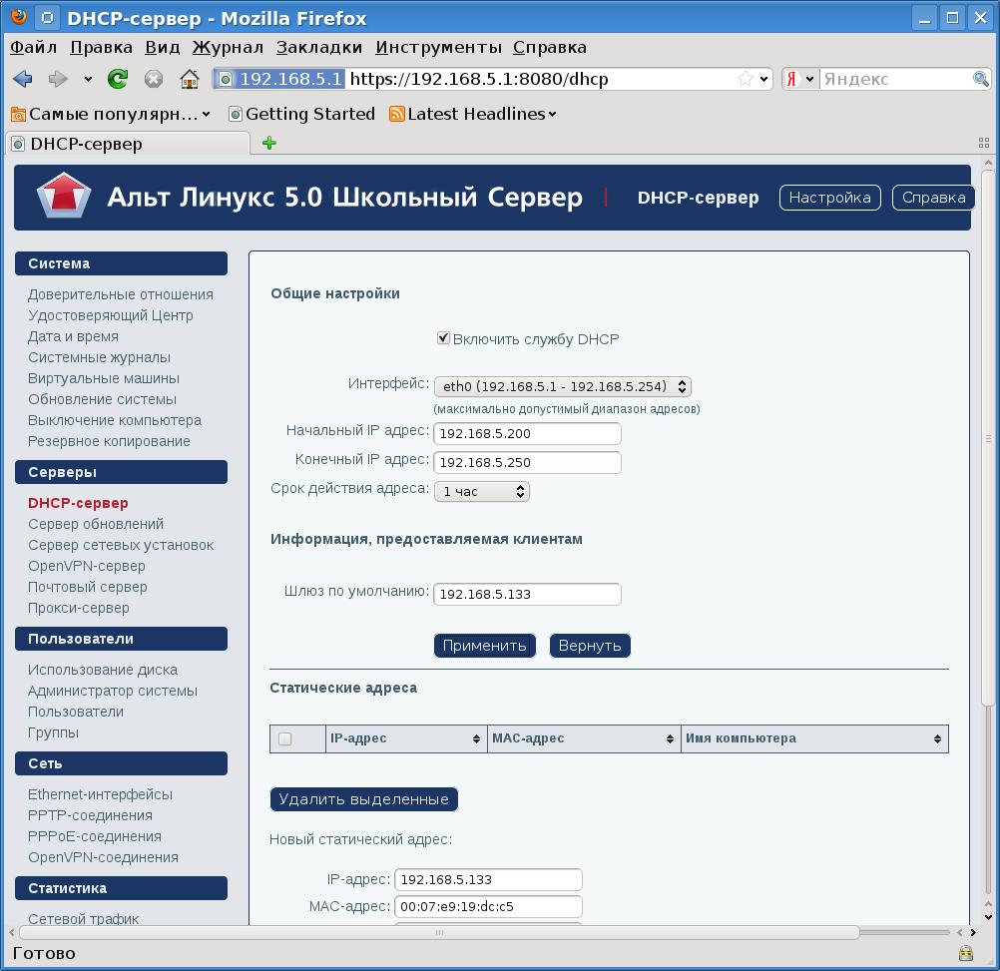Open the Инструменты menu

(x=438, y=47)
